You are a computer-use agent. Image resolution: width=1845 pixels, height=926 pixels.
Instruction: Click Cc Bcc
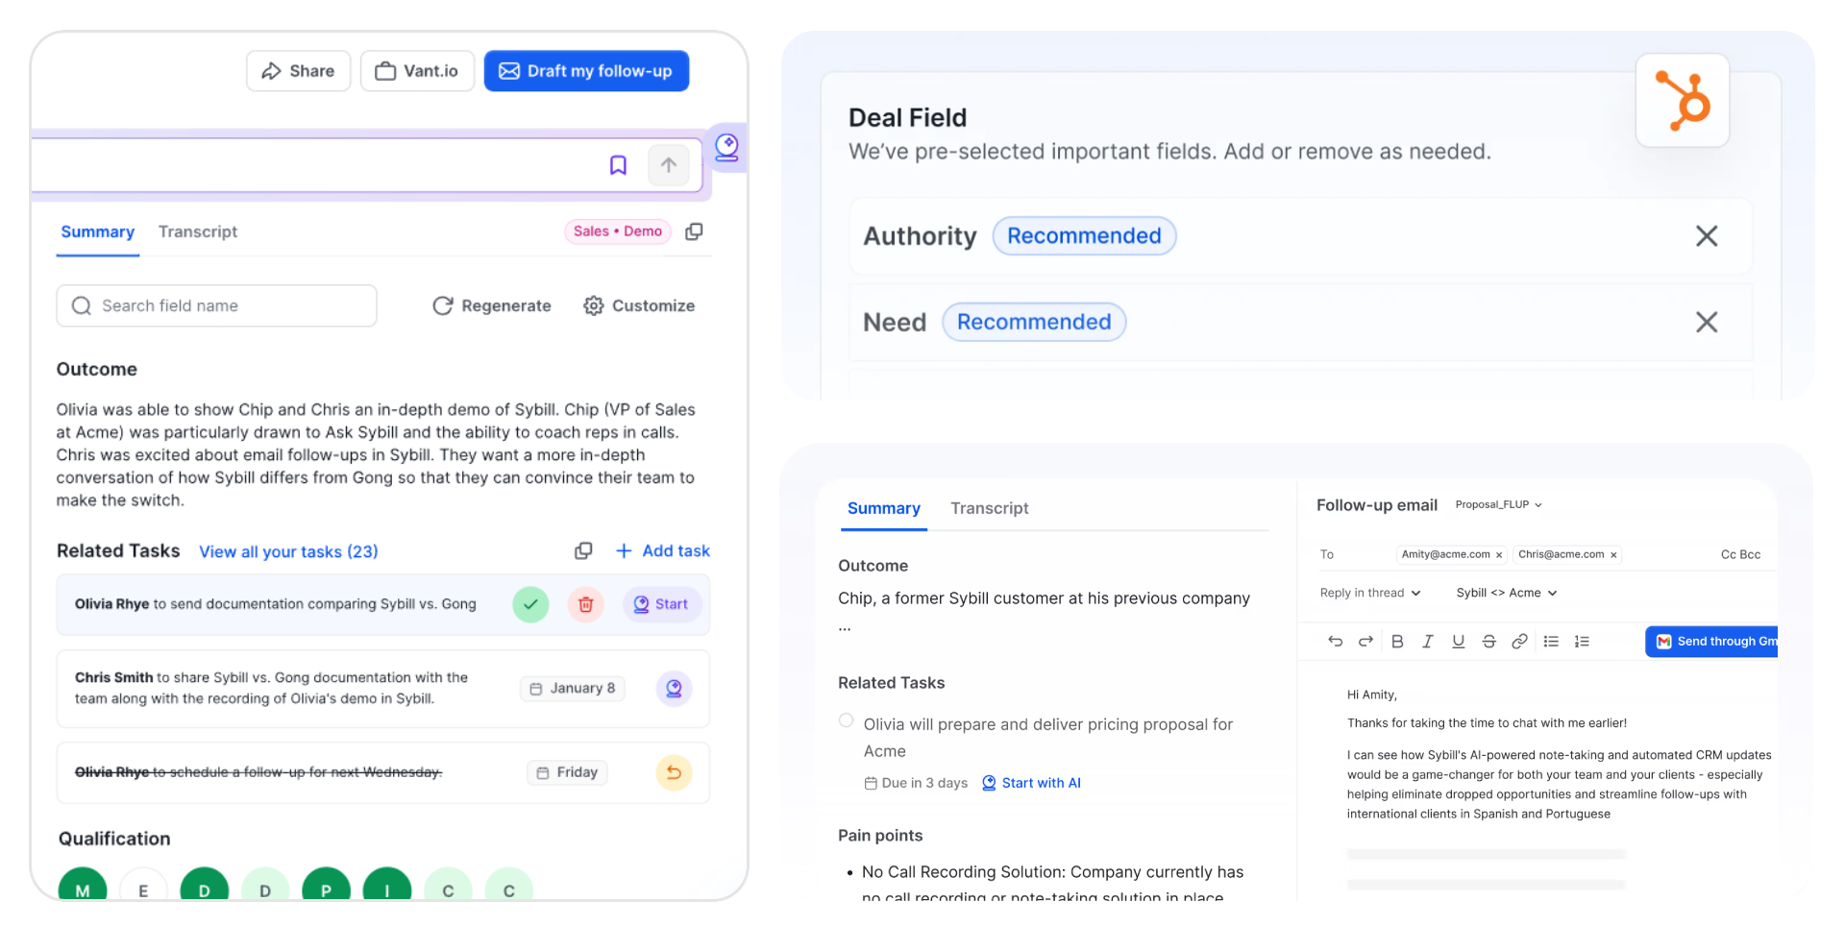pos(1740,554)
